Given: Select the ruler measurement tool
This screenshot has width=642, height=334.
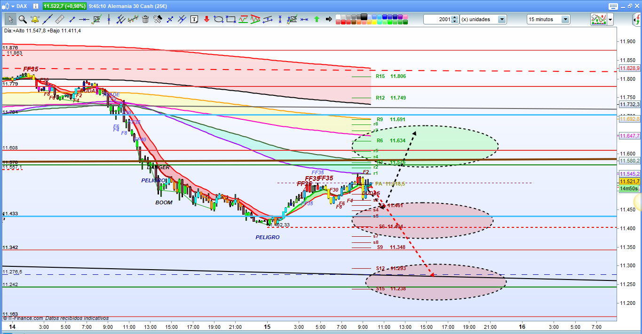Looking at the screenshot, I should point(59,19).
